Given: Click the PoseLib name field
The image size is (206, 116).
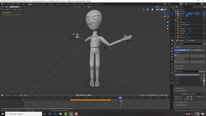Looking at the screenshot, I should pyautogui.click(x=188, y=72).
